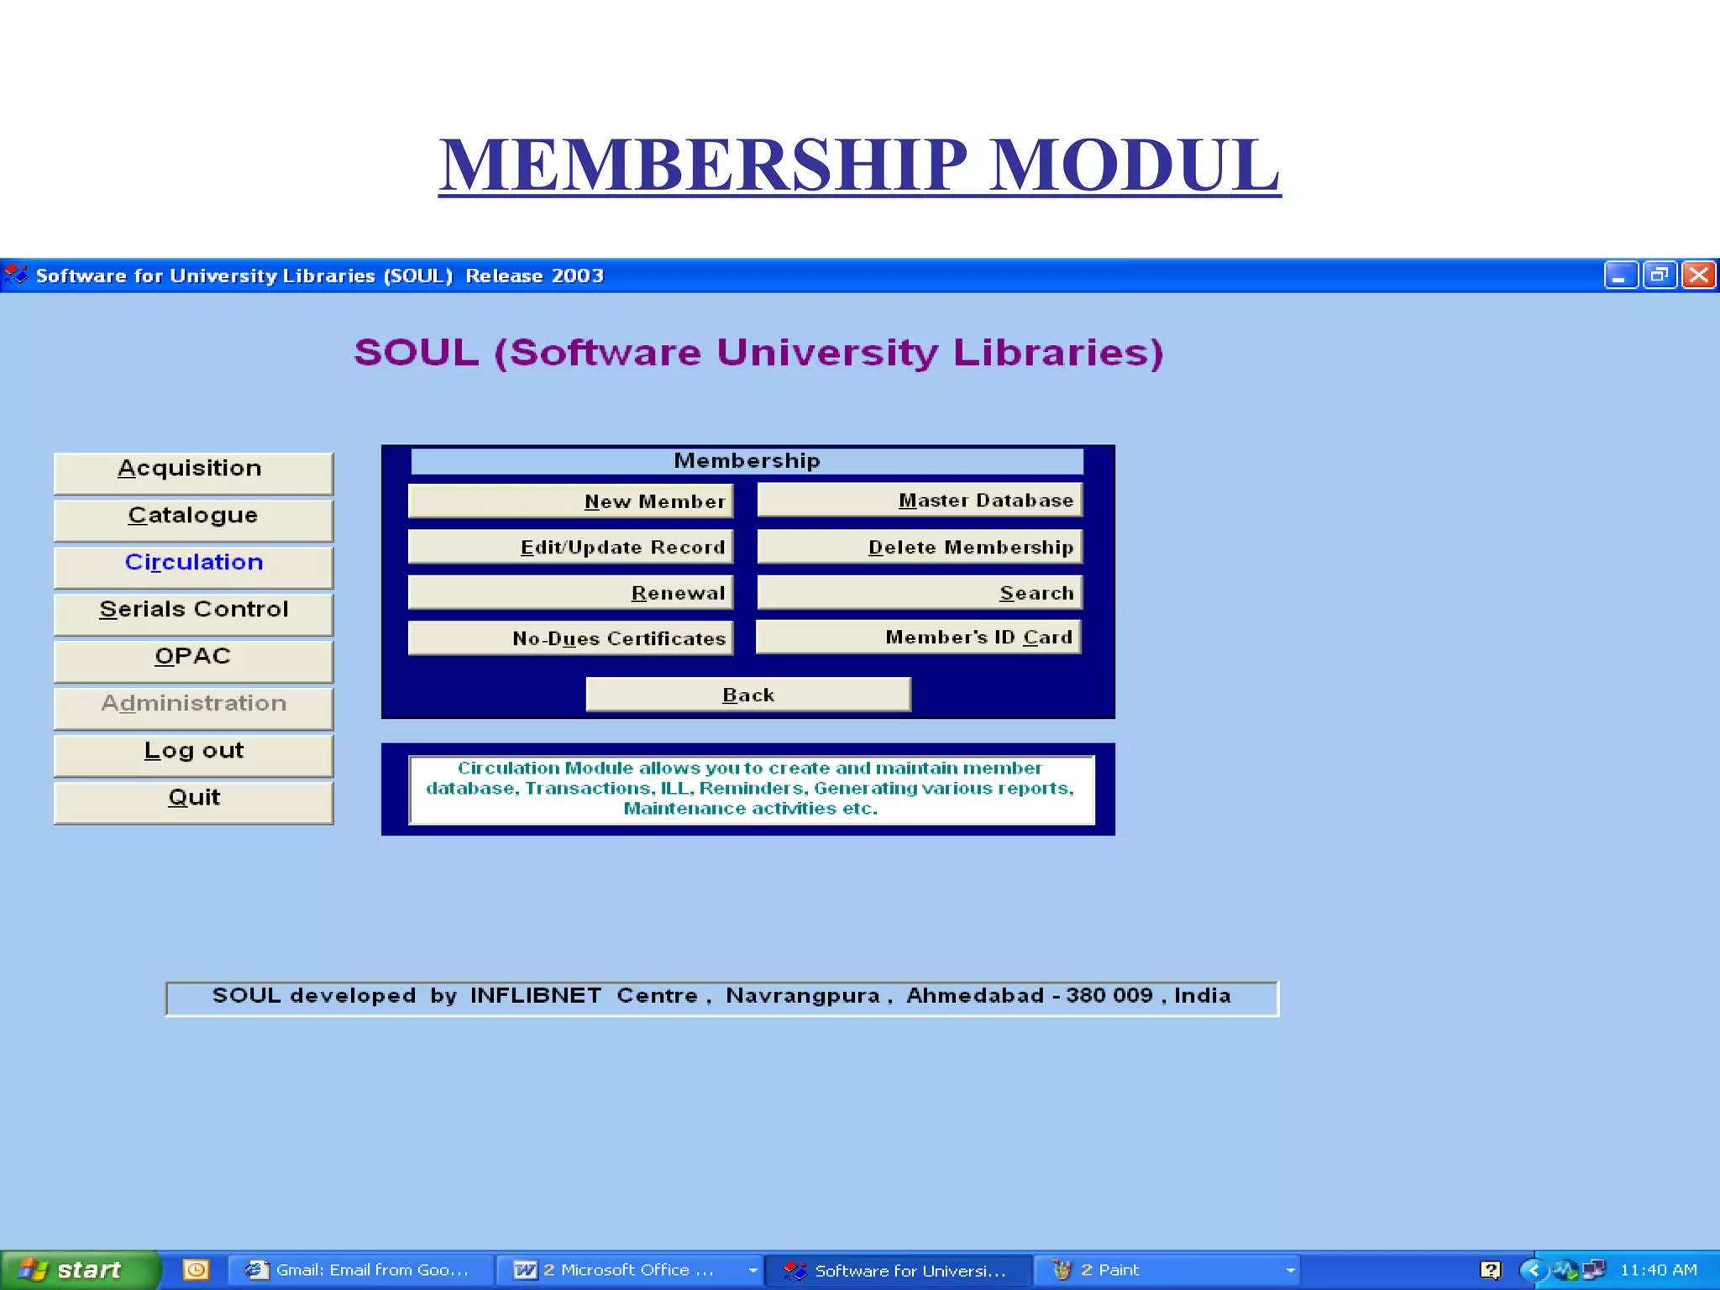Select the Circulation module
The width and height of the screenshot is (1720, 1290).
tap(193, 567)
